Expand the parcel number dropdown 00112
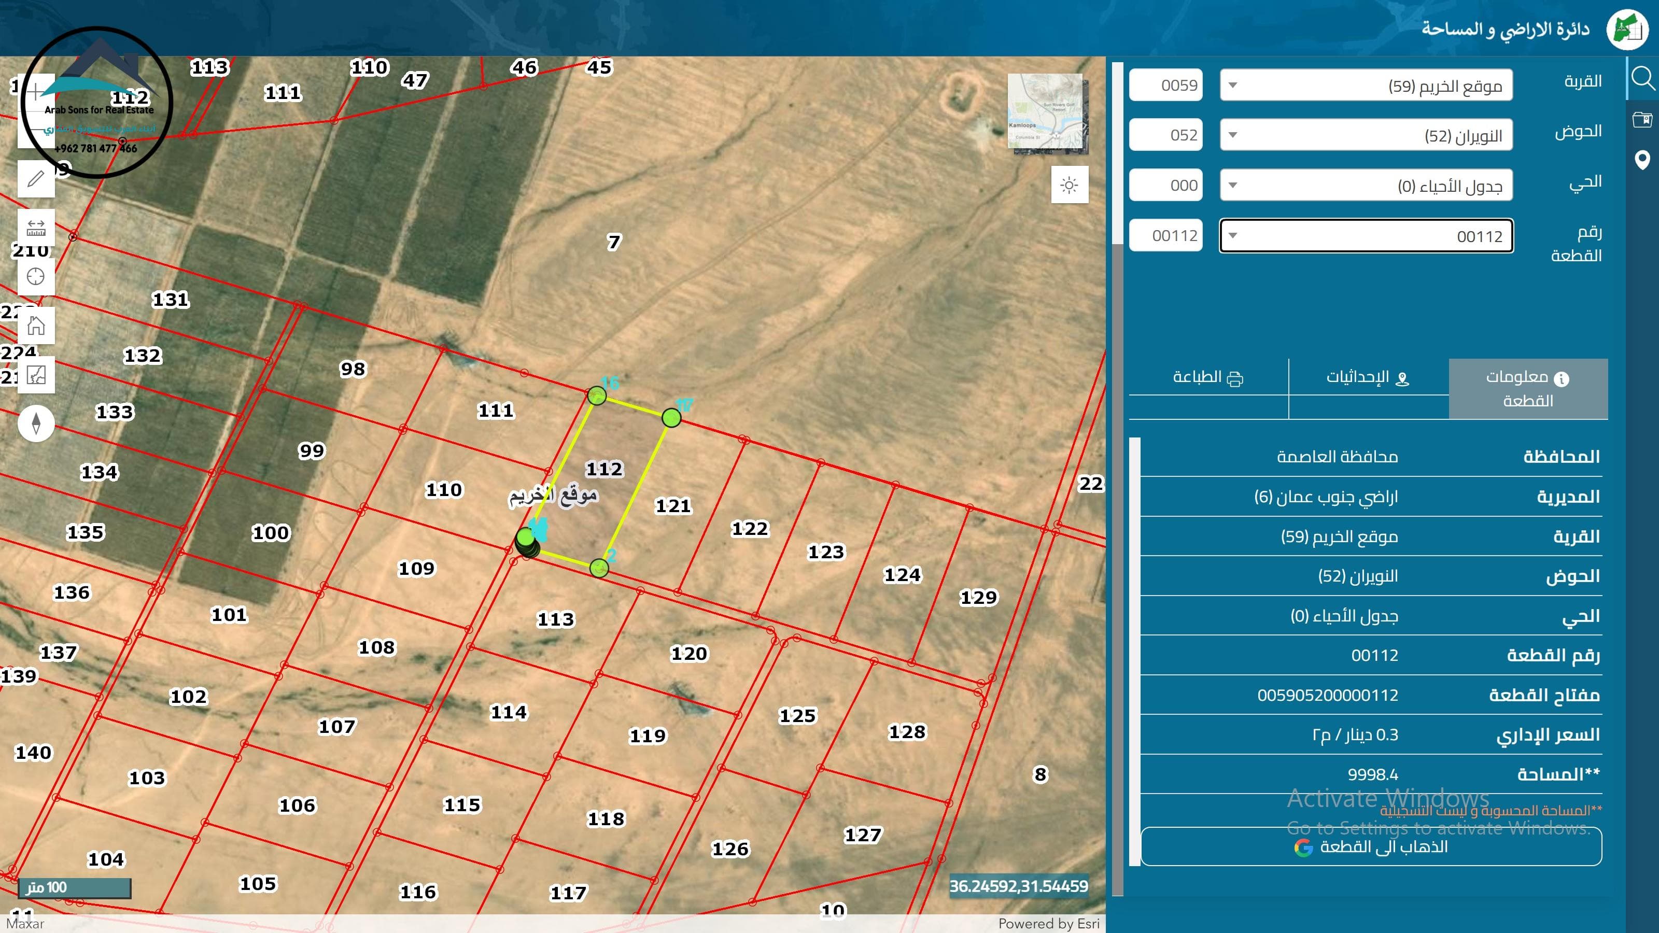Image resolution: width=1659 pixels, height=933 pixels. click(1366, 236)
